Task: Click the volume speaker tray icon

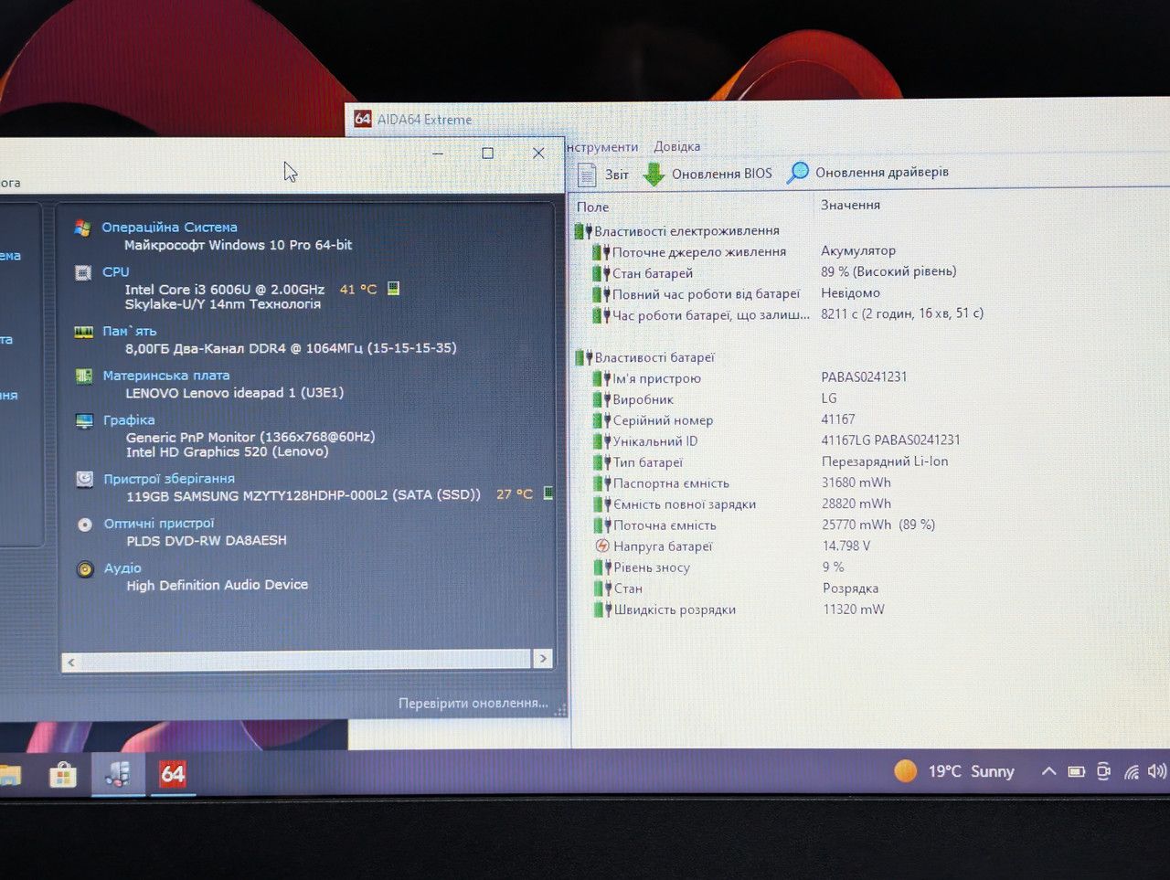Action: [x=1156, y=771]
